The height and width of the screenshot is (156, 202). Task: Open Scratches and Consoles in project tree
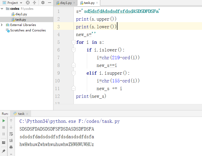point(28,30)
